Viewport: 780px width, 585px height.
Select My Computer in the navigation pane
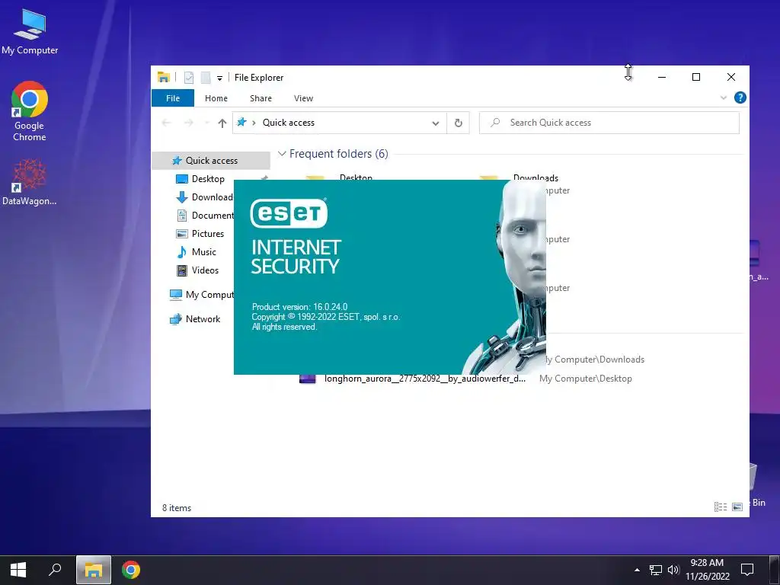(201, 295)
